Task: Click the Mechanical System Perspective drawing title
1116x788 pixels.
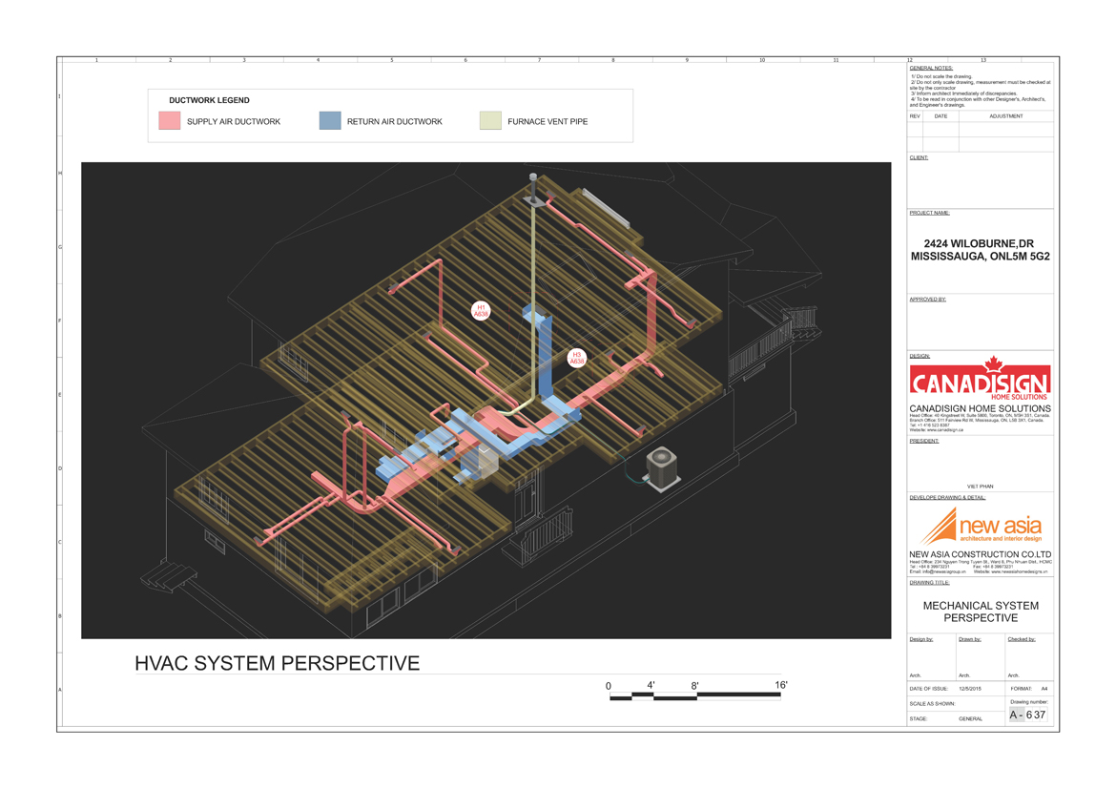Action: coord(981,612)
